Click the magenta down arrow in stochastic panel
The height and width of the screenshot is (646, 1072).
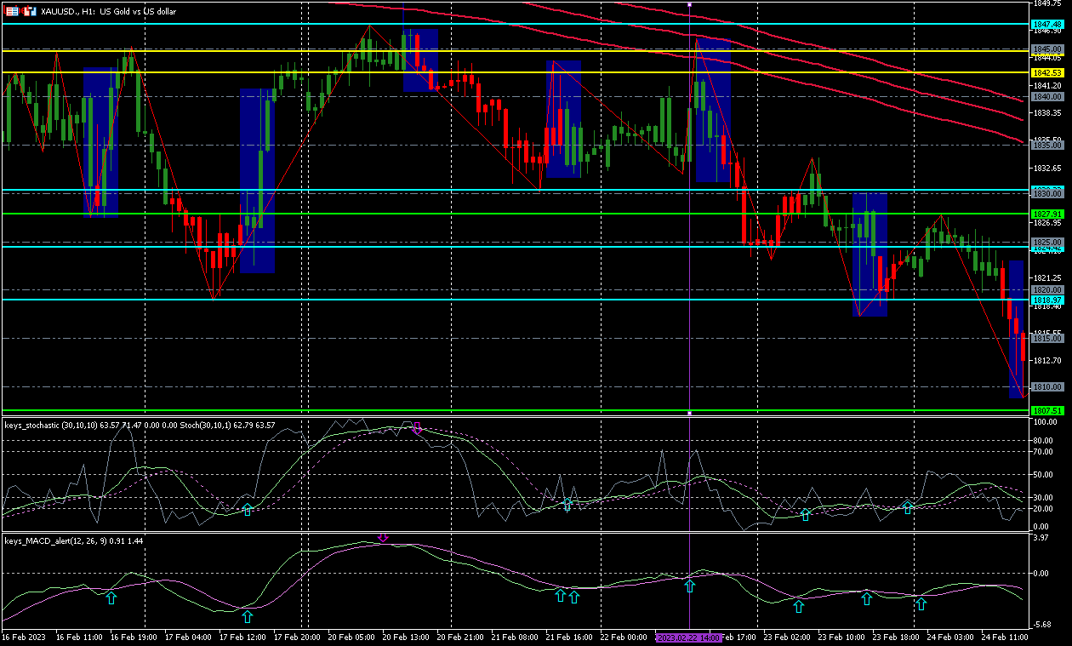417,428
